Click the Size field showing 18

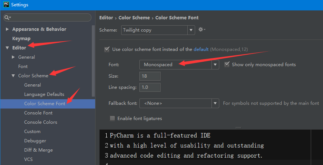150,76
